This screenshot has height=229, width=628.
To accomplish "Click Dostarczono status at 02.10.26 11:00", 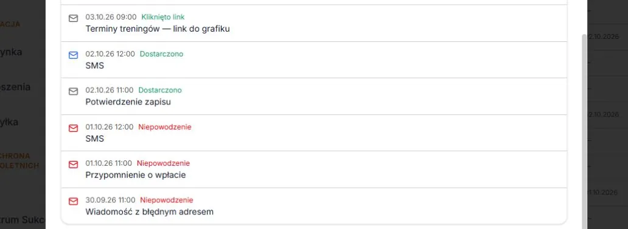I will point(160,91).
